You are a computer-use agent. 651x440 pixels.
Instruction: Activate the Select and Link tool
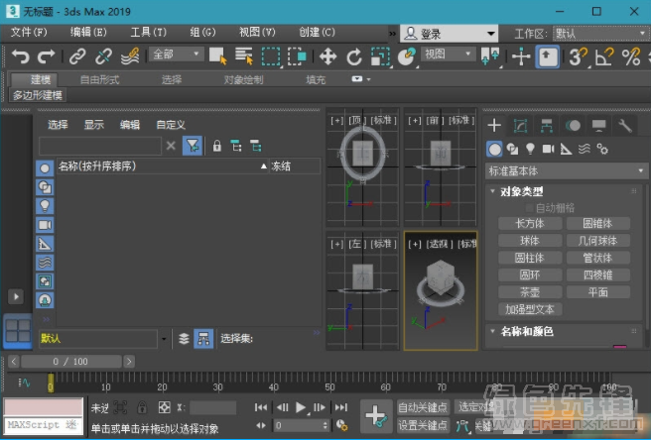click(77, 55)
